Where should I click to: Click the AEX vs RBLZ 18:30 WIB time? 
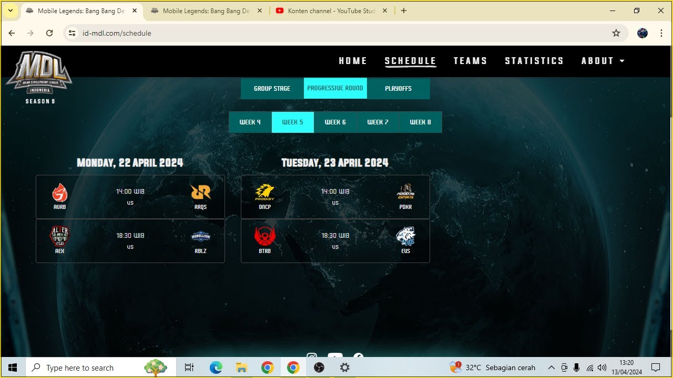(130, 236)
